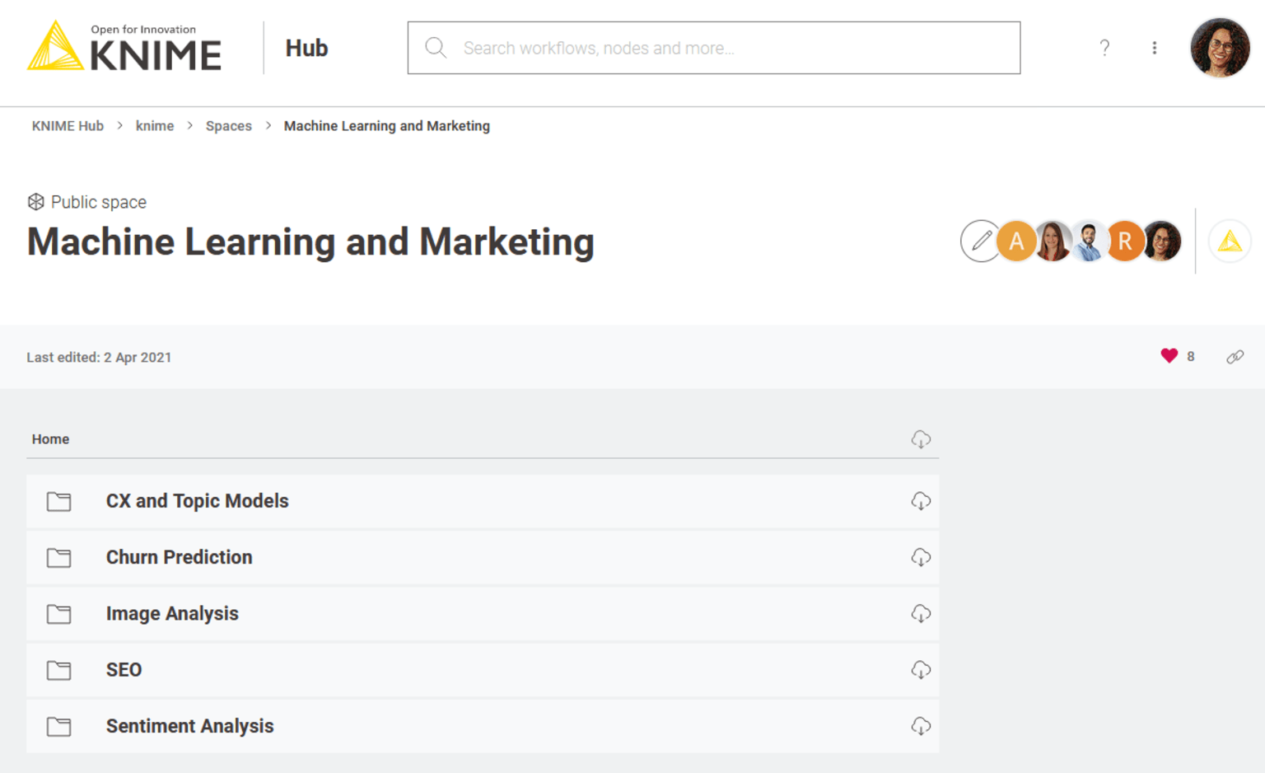Click folder icon of Image Analysis
This screenshot has height=773, width=1265.
coord(58,614)
